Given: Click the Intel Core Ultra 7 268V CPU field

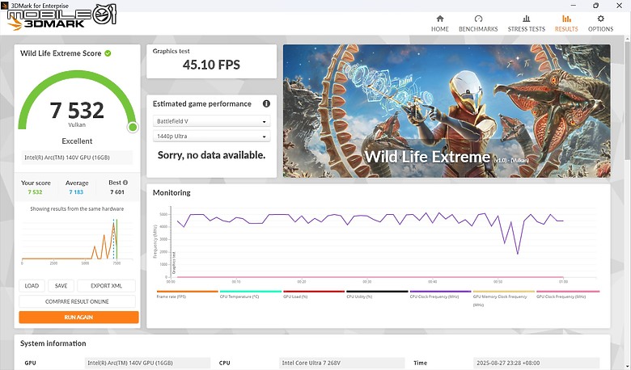Looking at the screenshot, I should [x=341, y=363].
